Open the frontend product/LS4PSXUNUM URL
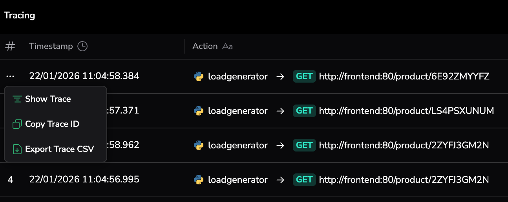 point(406,111)
